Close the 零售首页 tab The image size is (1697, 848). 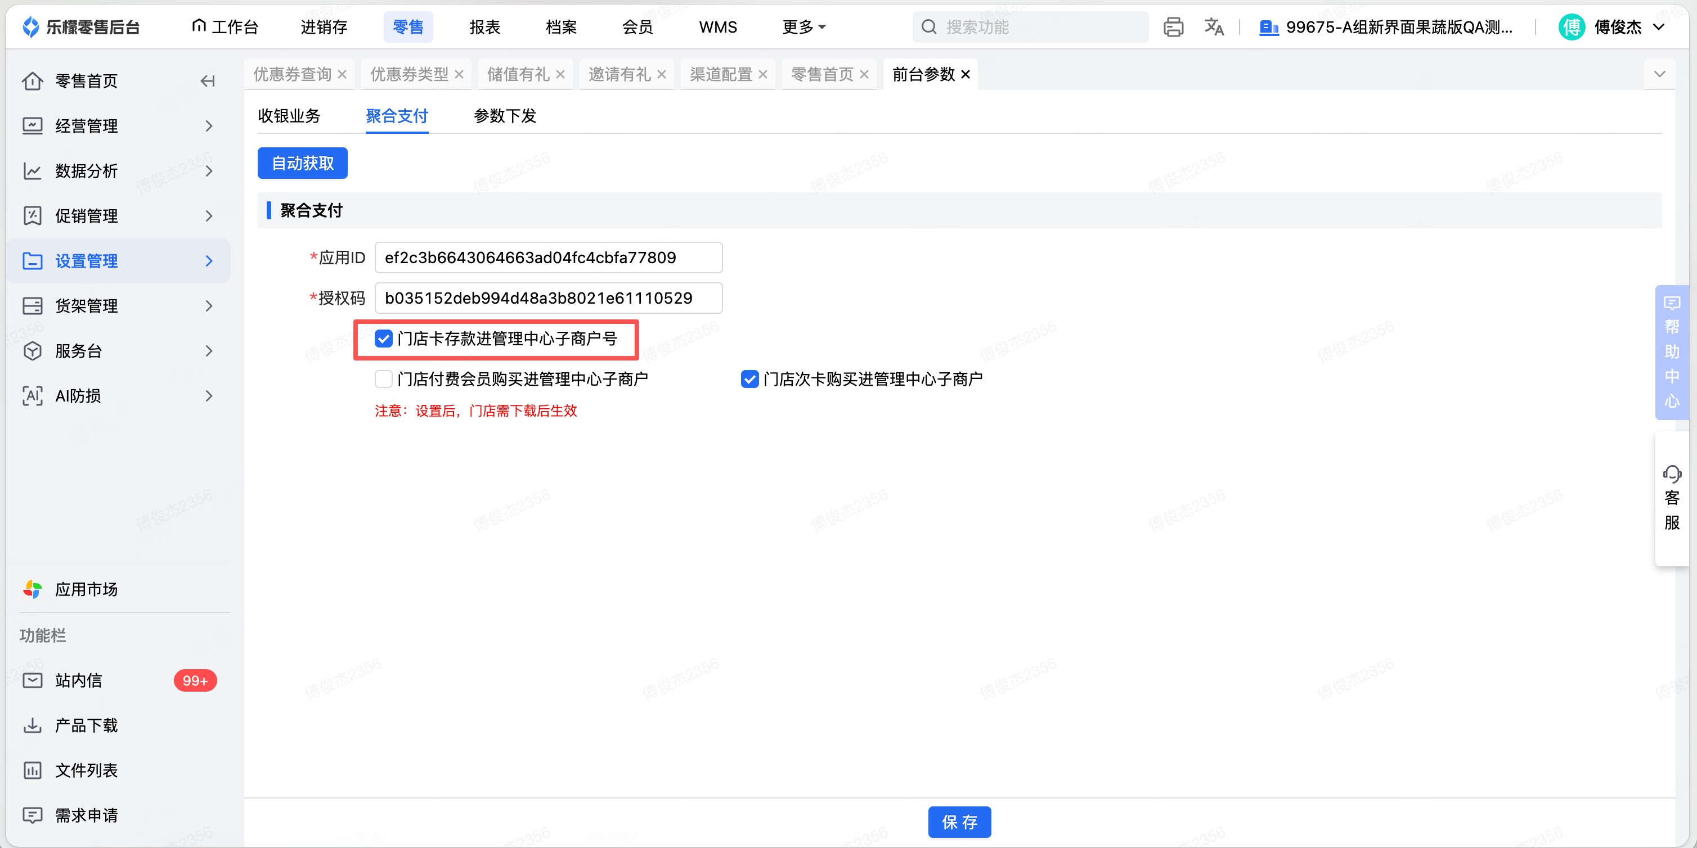(864, 74)
